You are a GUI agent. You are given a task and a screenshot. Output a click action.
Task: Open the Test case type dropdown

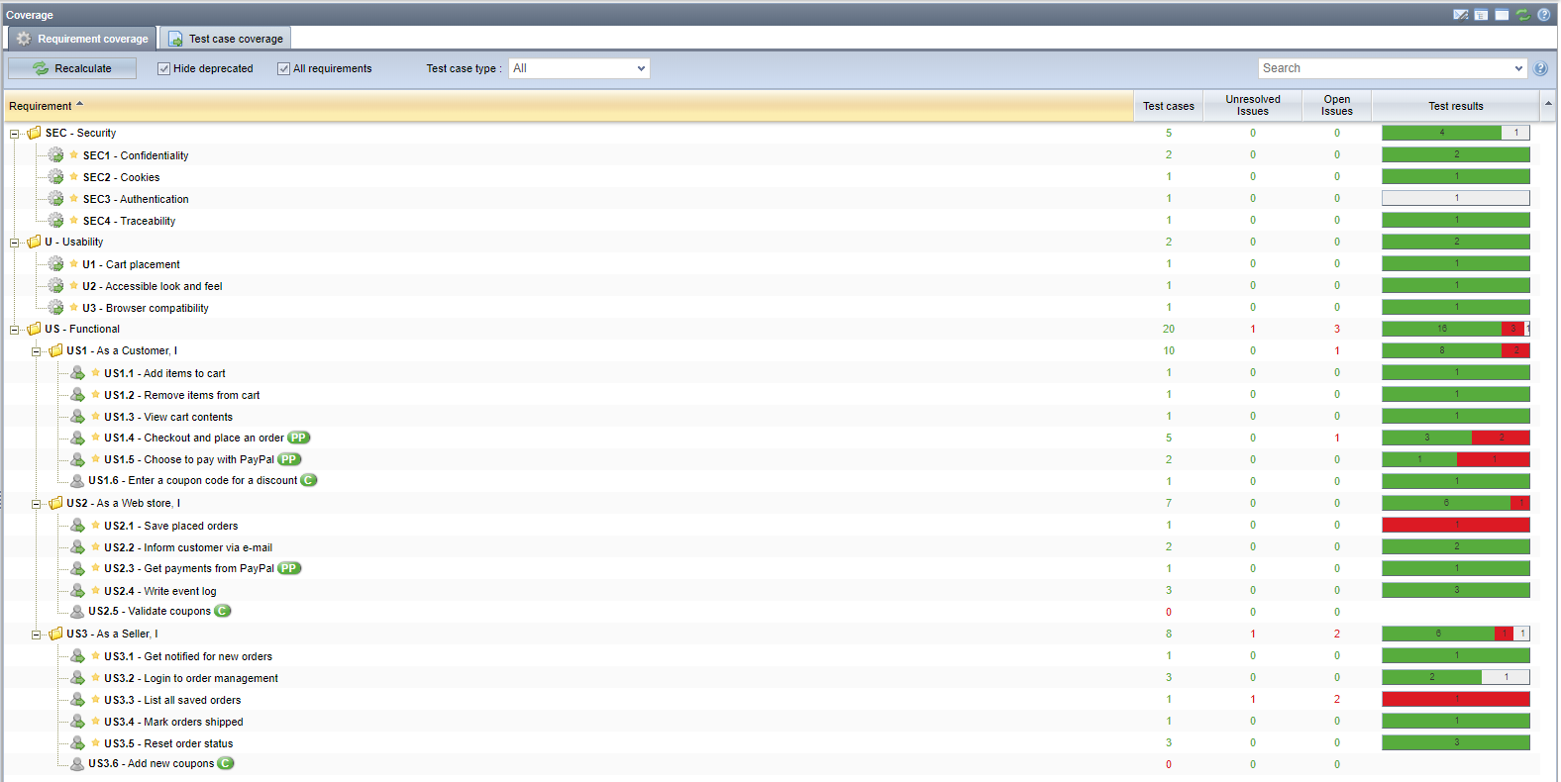click(x=579, y=68)
